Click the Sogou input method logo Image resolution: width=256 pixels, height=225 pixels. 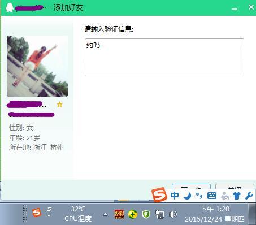click(x=159, y=194)
